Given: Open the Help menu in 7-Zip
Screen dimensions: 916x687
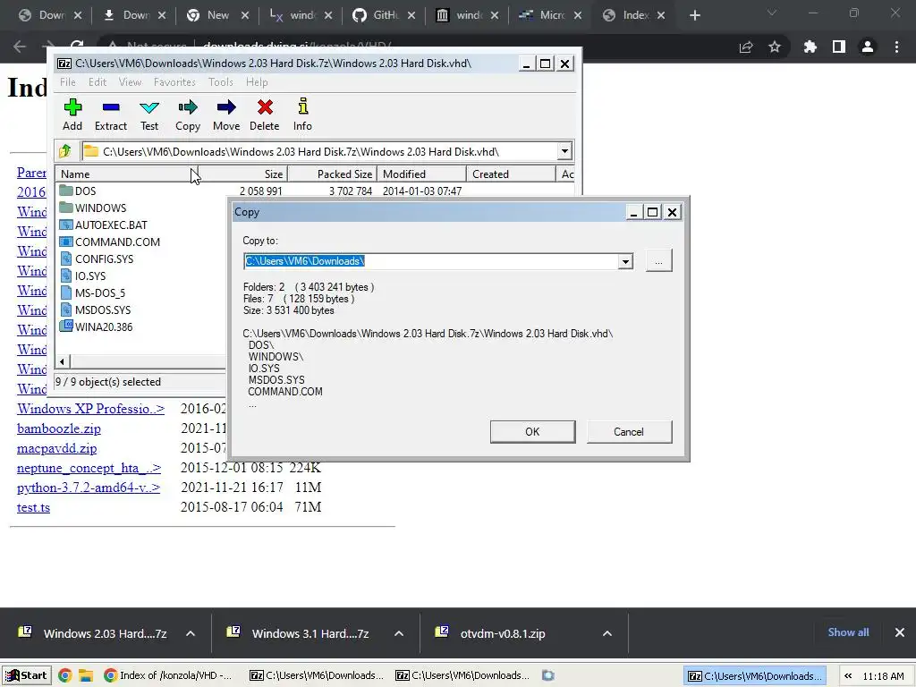Looking at the screenshot, I should [x=257, y=81].
